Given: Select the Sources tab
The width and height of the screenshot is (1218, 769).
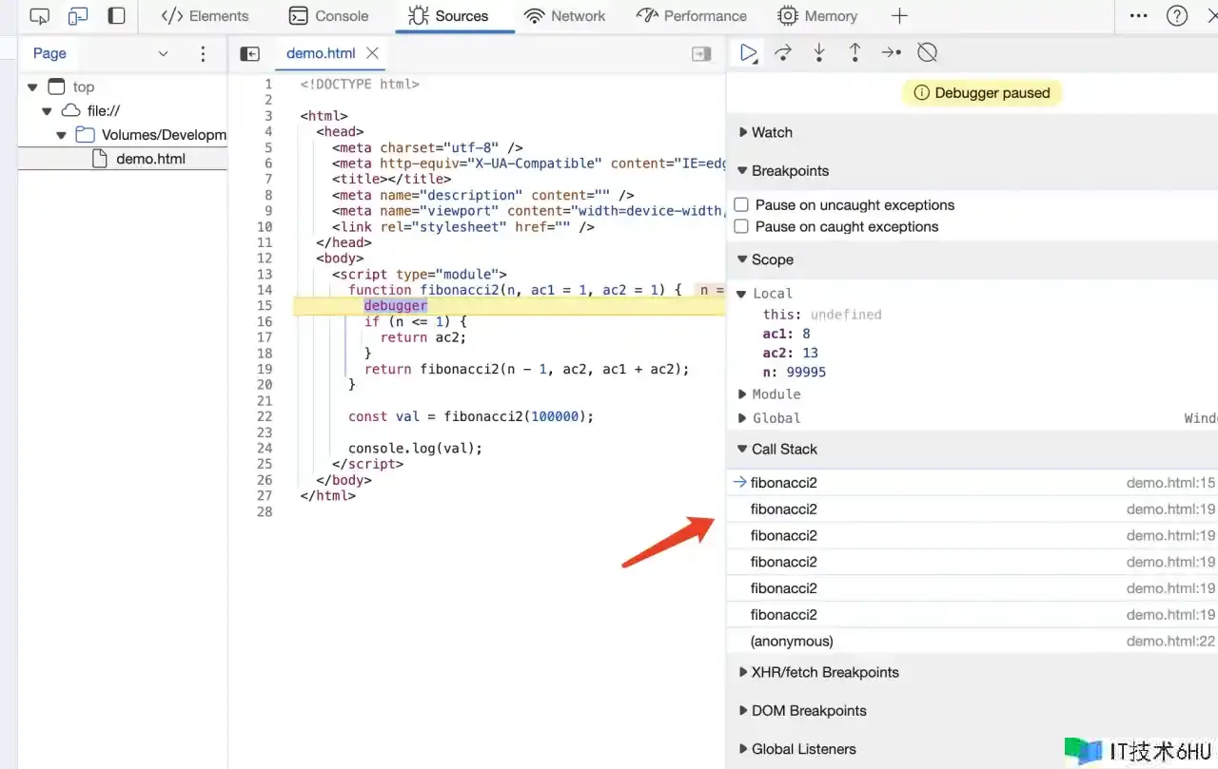Looking at the screenshot, I should pos(447,16).
